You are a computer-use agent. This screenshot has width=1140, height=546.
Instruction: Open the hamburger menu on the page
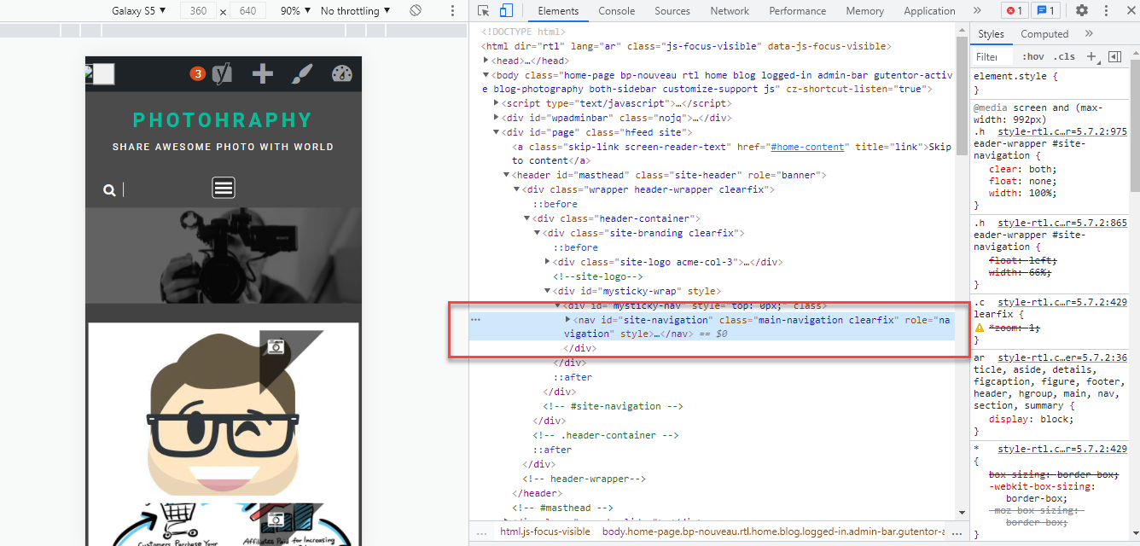pos(224,188)
